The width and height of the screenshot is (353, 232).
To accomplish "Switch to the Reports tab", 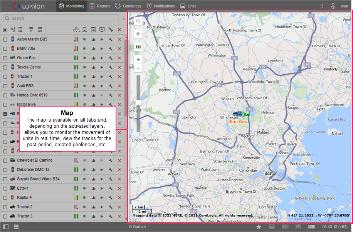I will (x=100, y=6).
